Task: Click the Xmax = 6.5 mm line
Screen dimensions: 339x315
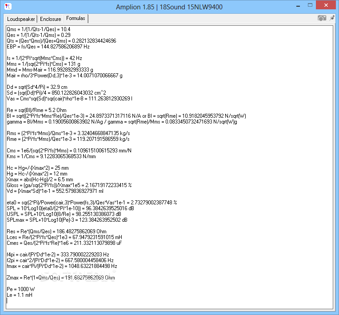Action: tap(40, 179)
